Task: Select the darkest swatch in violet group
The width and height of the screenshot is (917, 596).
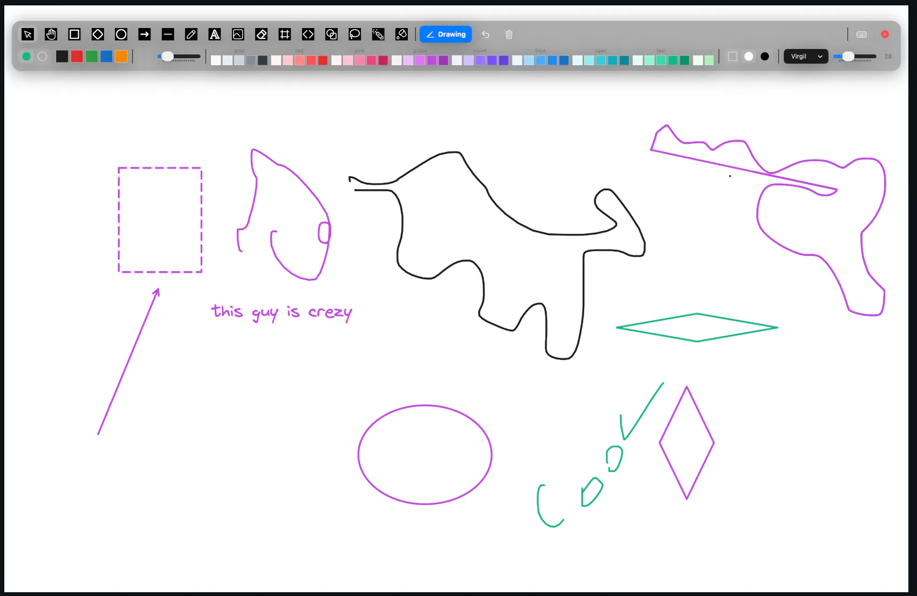Action: [504, 60]
